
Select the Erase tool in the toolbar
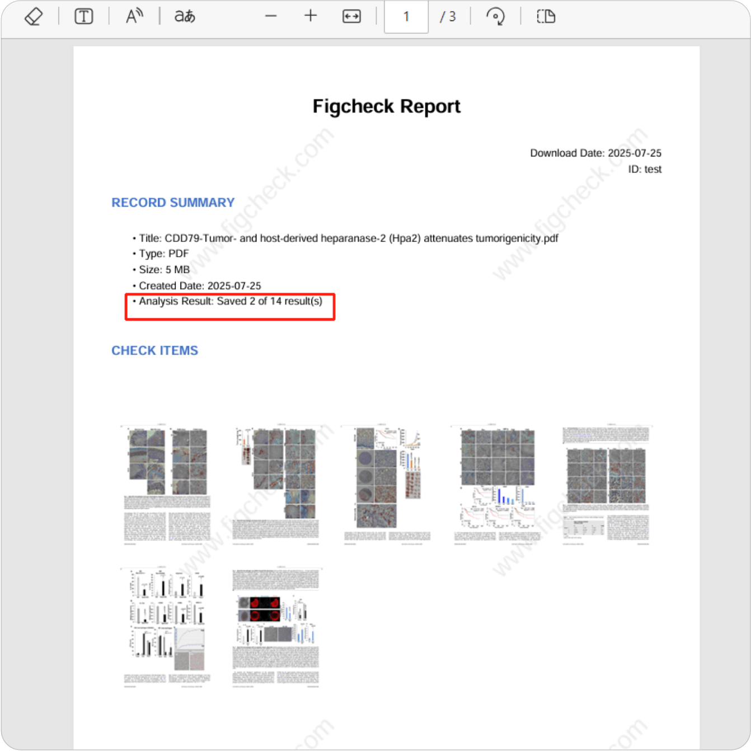[34, 16]
